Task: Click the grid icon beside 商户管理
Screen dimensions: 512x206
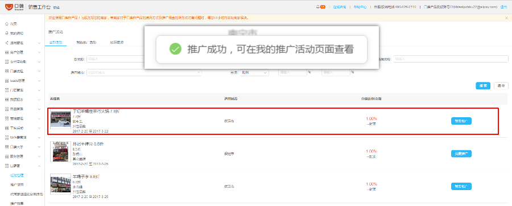Action: click(x=7, y=52)
